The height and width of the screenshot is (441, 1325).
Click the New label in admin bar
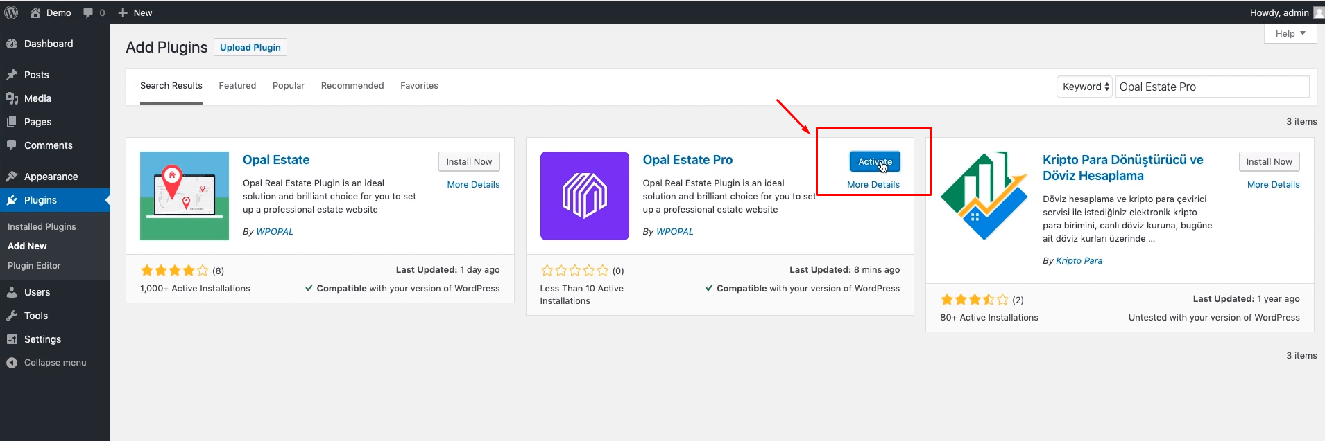143,12
